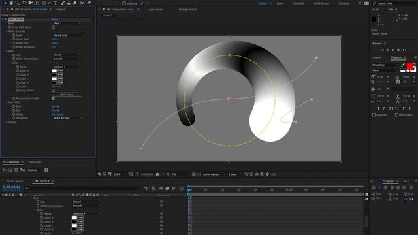Click the Graph Editor icon in timeline
The width and height of the screenshot is (418, 235).
pyautogui.click(x=182, y=188)
